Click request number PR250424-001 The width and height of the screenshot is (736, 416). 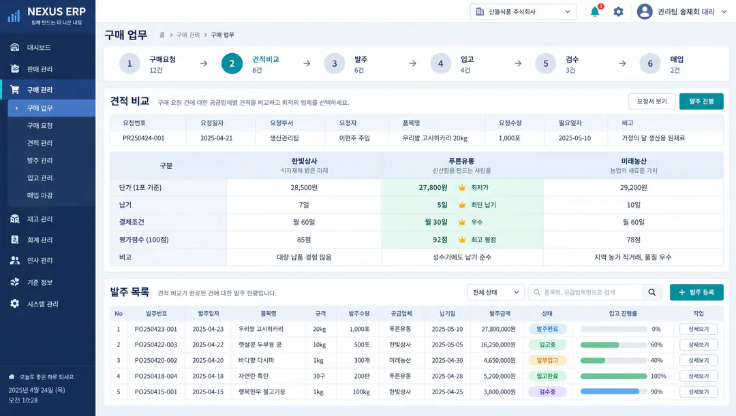click(144, 138)
